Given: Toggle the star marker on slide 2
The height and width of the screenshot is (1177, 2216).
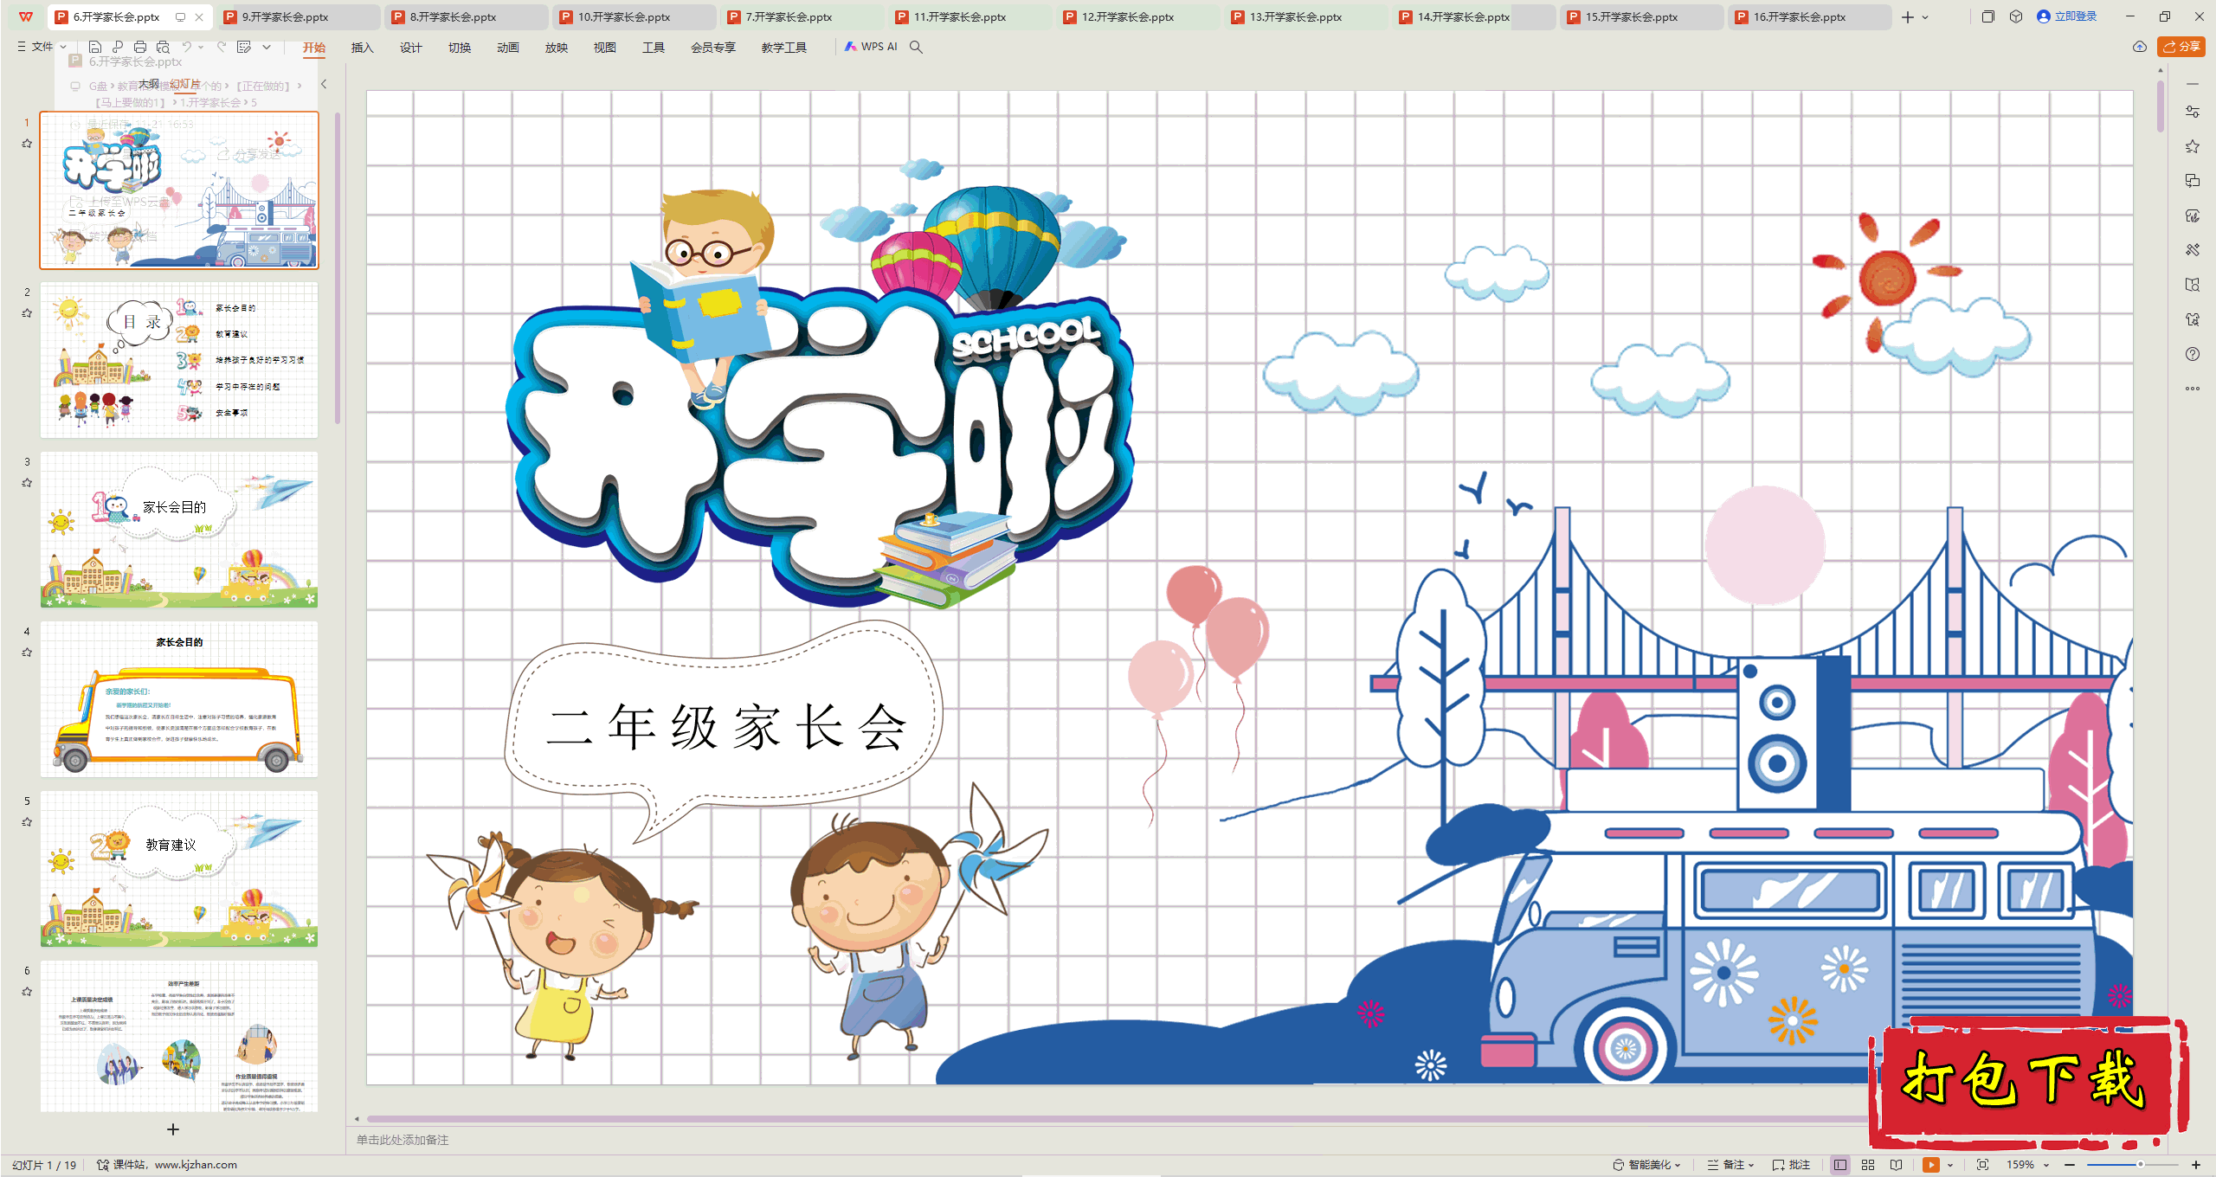Looking at the screenshot, I should tap(27, 313).
